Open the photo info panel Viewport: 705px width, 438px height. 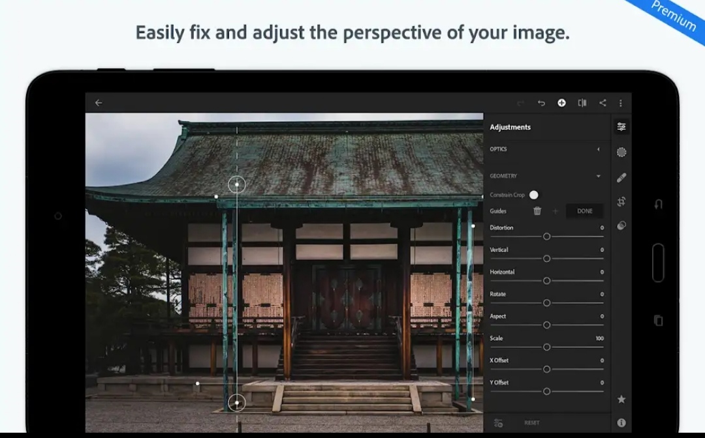click(x=621, y=422)
